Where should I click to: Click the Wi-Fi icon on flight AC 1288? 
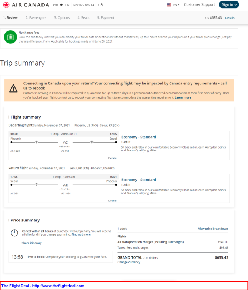36,142
